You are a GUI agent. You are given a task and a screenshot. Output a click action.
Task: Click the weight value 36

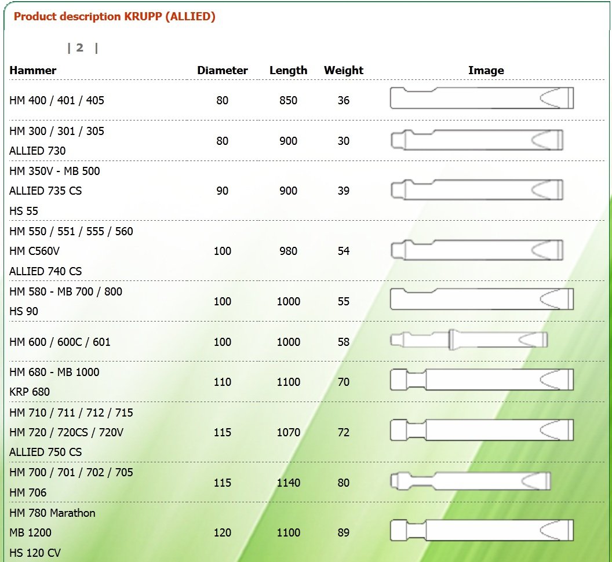click(x=344, y=100)
